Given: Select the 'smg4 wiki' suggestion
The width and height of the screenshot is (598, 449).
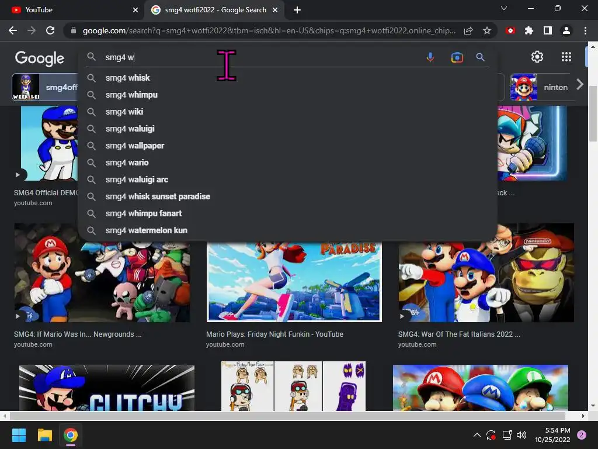Looking at the screenshot, I should point(287,112).
